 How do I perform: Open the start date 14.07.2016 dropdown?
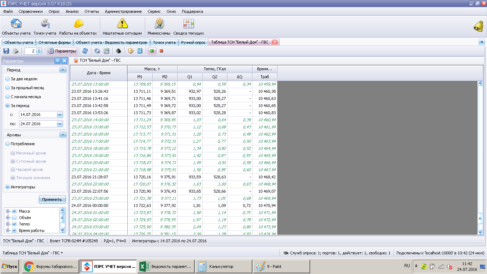point(60,115)
